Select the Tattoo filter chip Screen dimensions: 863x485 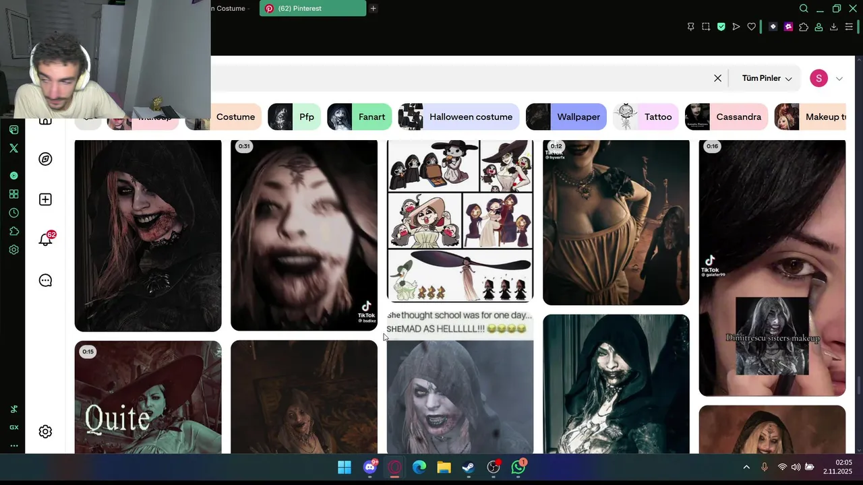point(647,117)
